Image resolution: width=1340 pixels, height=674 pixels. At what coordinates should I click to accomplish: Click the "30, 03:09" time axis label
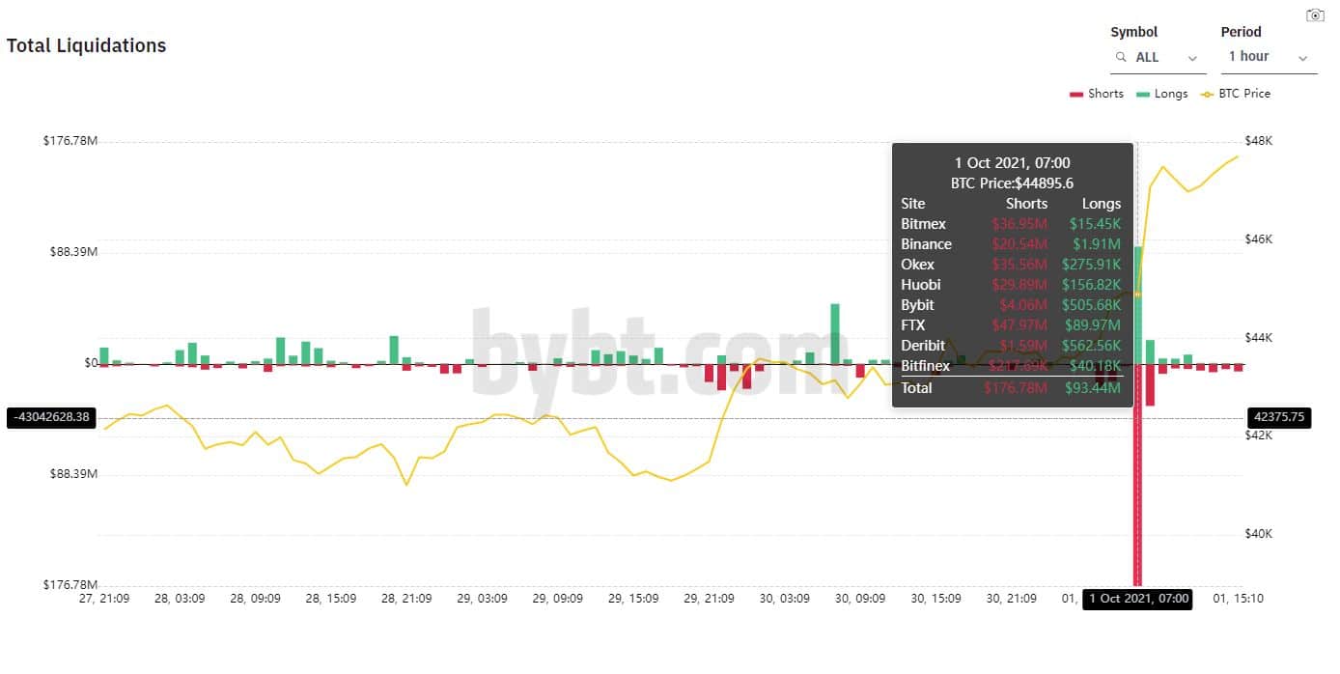click(x=784, y=599)
